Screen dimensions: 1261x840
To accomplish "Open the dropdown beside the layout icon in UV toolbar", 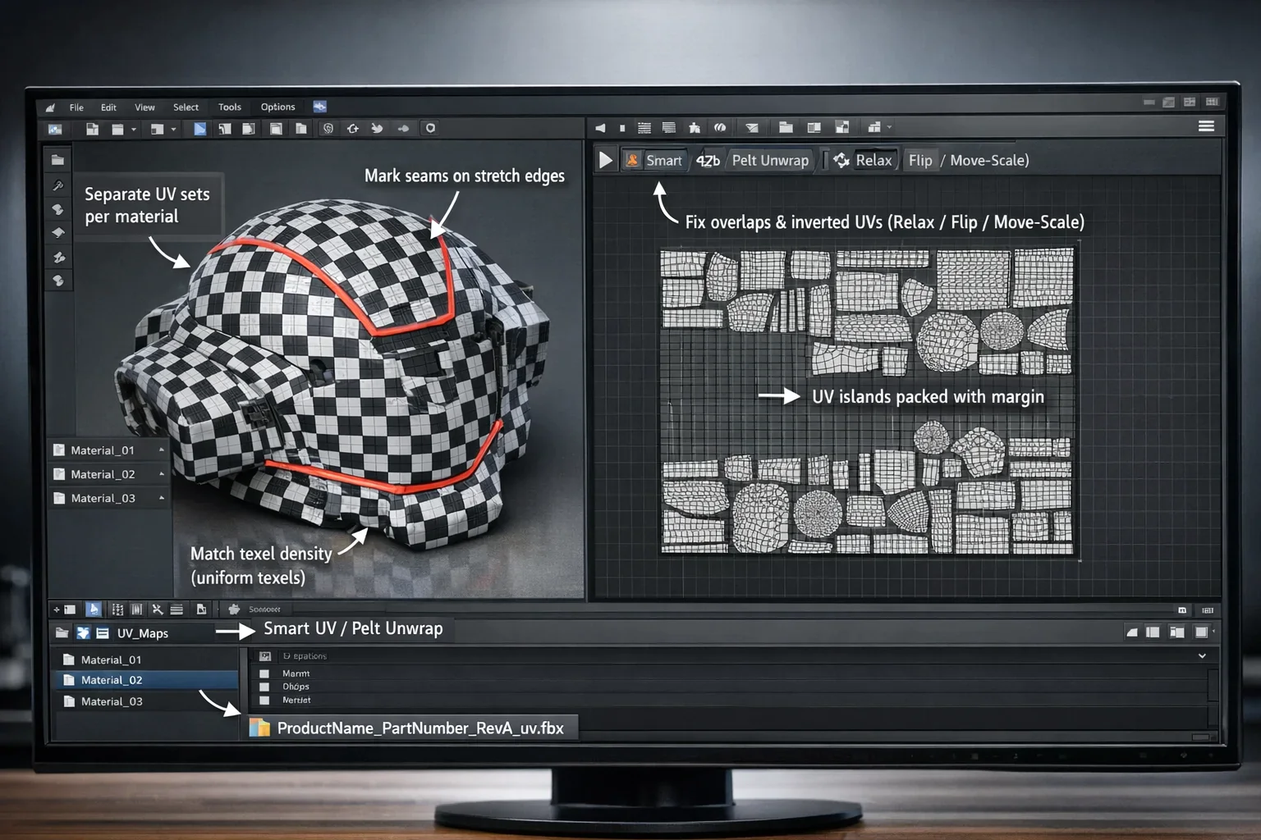I will [888, 127].
